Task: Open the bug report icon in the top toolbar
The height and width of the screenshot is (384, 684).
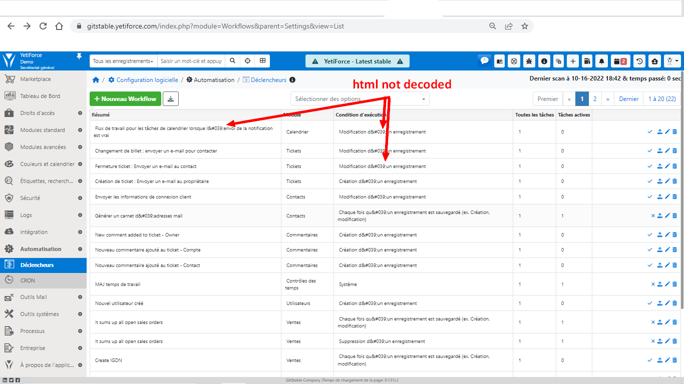Action: tap(529, 60)
